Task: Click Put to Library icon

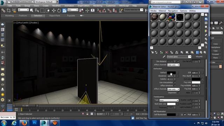Action: (182, 52)
